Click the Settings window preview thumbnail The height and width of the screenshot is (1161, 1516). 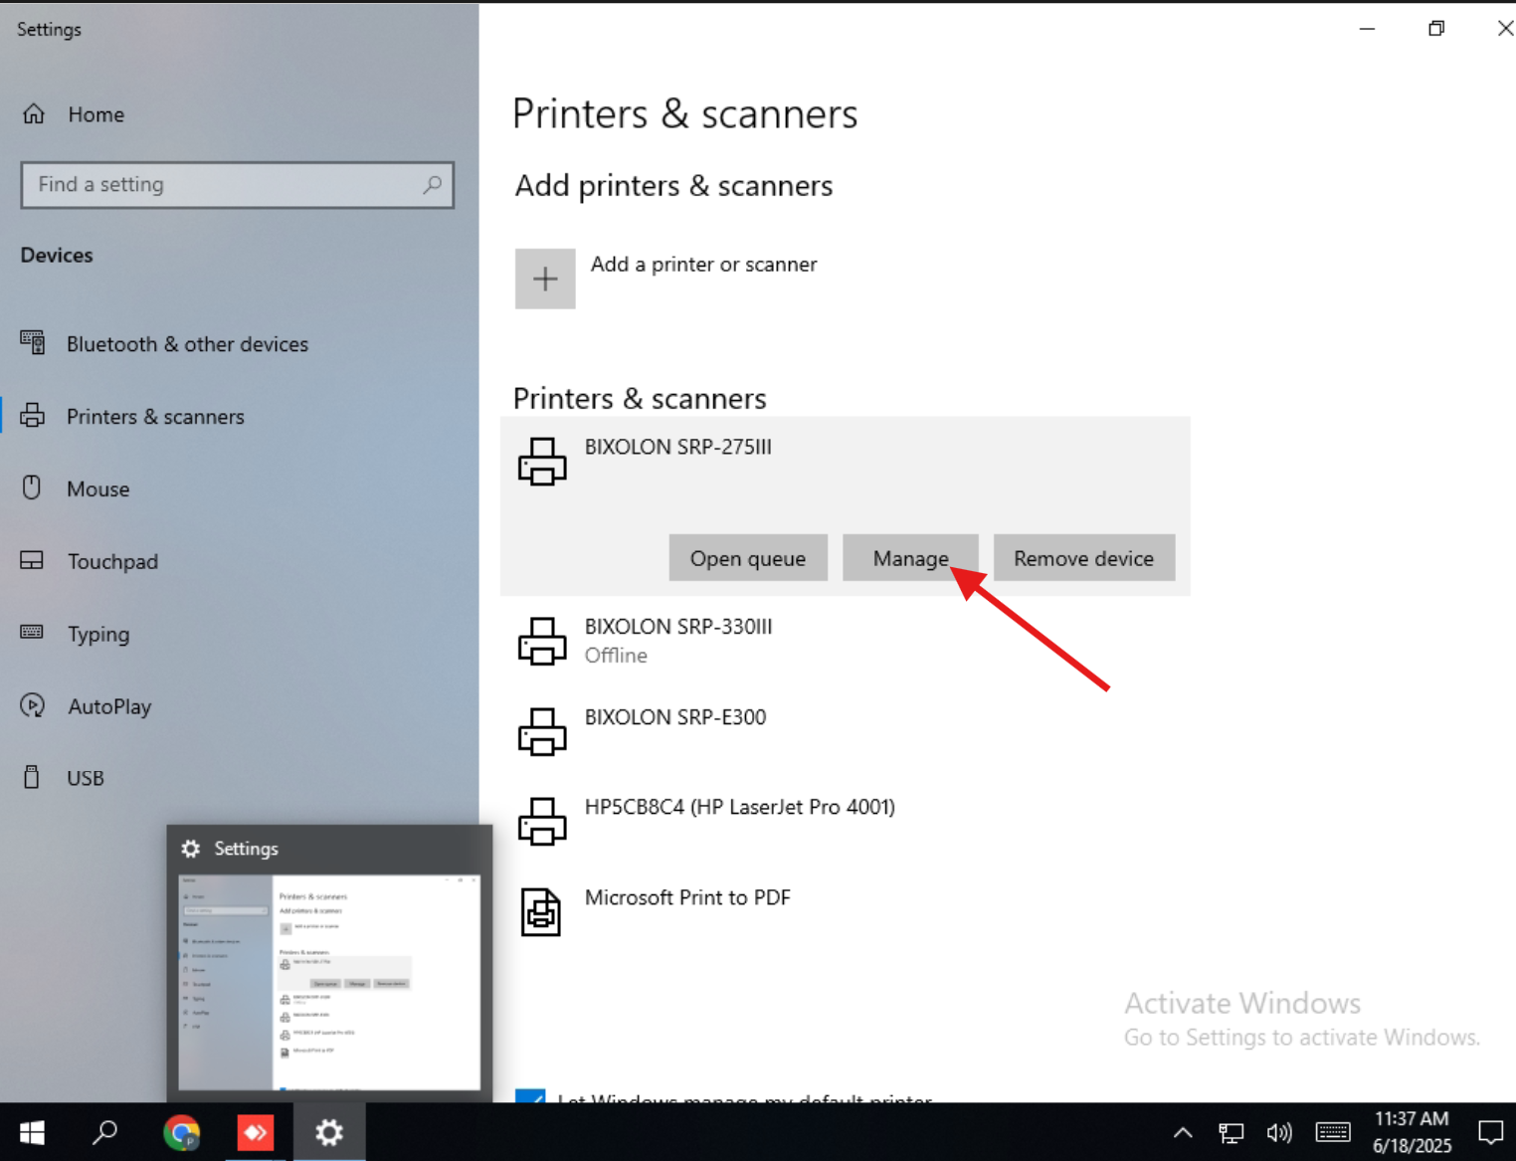point(329,982)
